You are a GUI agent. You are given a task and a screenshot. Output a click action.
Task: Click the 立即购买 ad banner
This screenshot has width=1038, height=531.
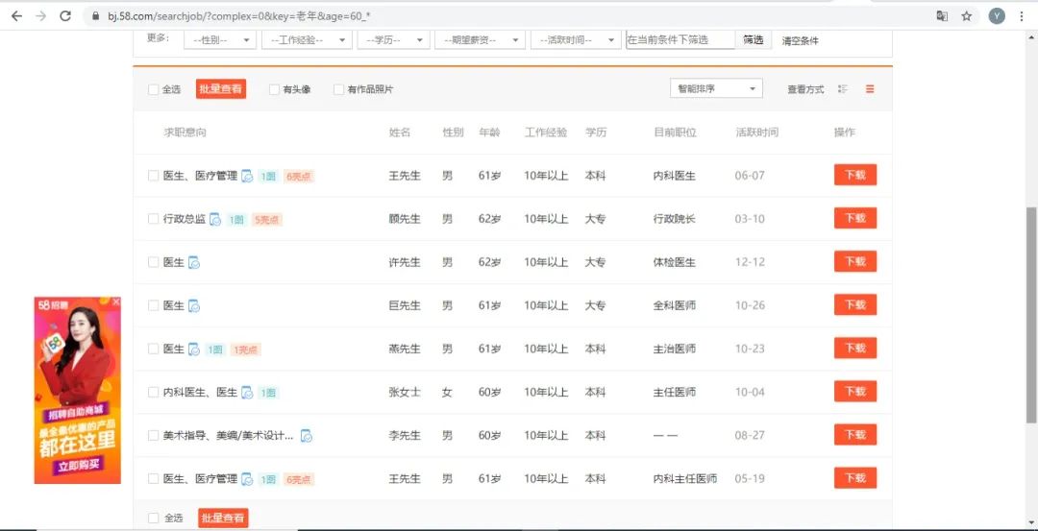78,465
